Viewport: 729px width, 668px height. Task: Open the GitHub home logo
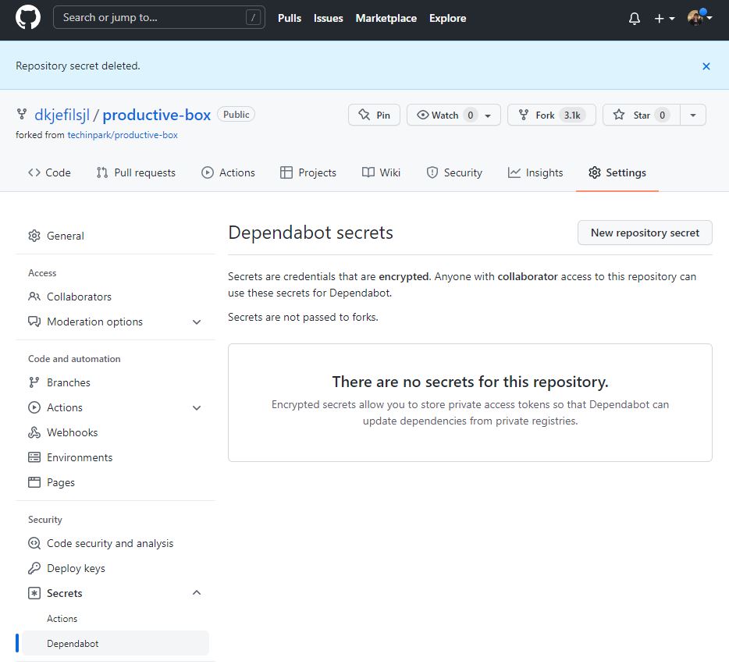click(28, 18)
